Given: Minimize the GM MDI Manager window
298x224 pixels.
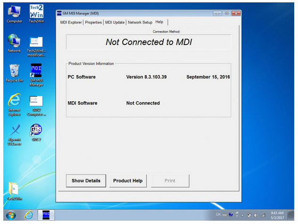Looking at the screenshot, I should (x=217, y=13).
